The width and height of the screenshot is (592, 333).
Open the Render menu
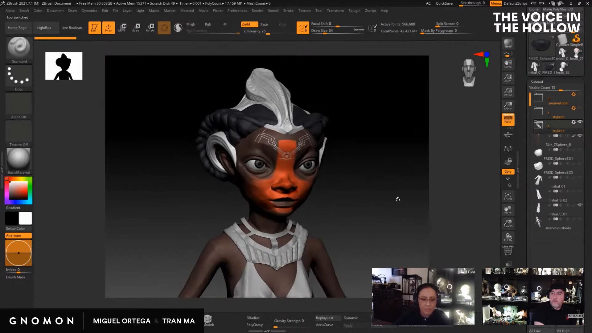point(257,10)
